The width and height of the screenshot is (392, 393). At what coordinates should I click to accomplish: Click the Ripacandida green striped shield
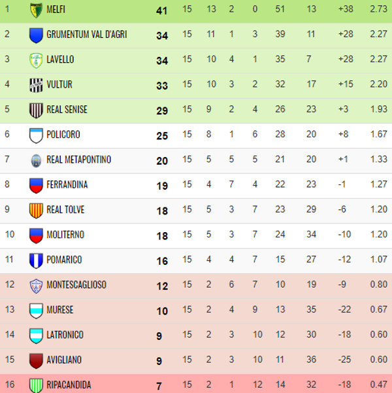click(36, 386)
